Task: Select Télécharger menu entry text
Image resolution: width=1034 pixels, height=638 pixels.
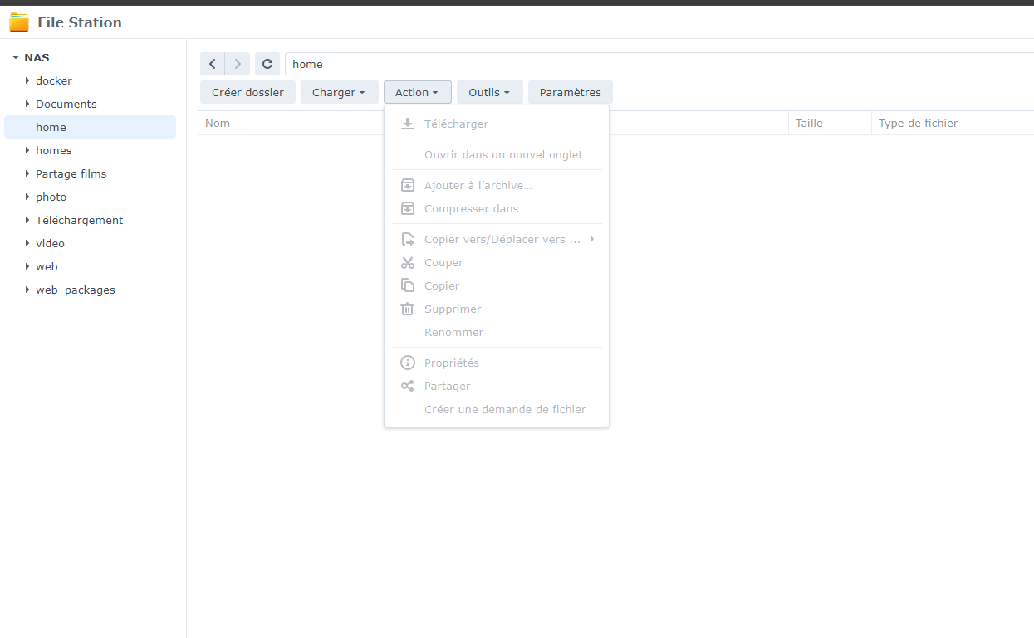Action: (x=456, y=124)
